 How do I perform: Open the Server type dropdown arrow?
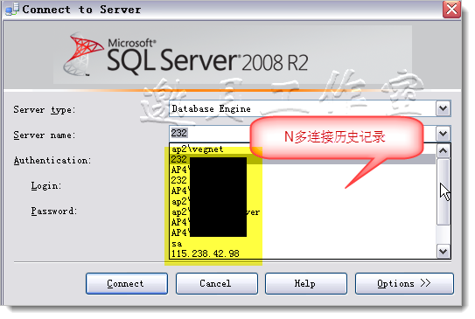[x=444, y=108]
